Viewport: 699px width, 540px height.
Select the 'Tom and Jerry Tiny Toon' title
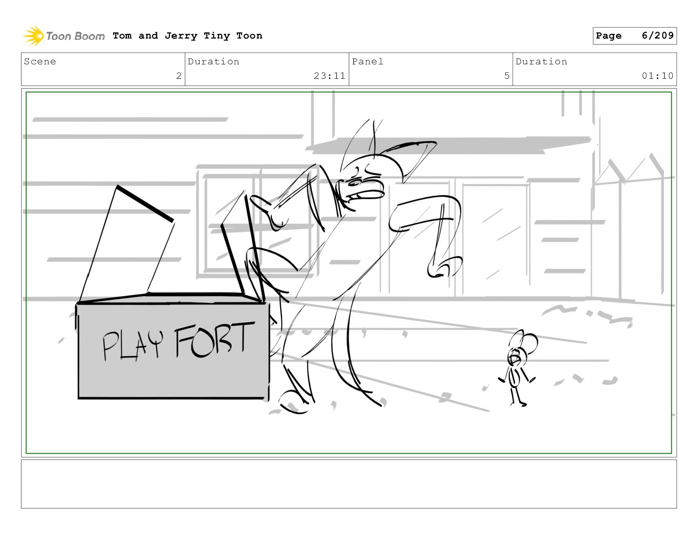(x=187, y=36)
